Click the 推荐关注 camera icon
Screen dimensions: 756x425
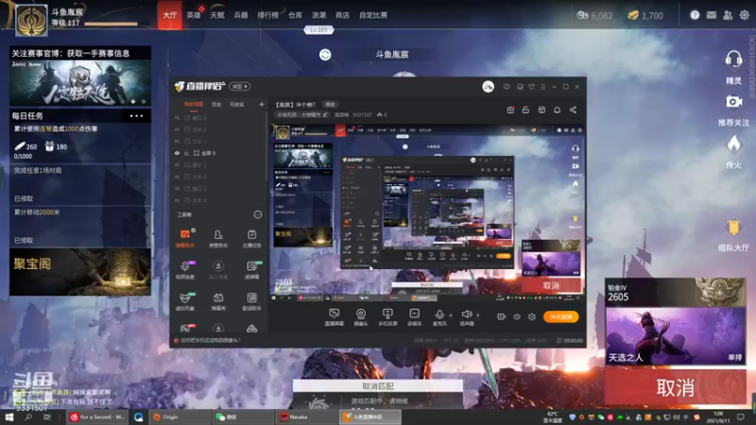[733, 102]
